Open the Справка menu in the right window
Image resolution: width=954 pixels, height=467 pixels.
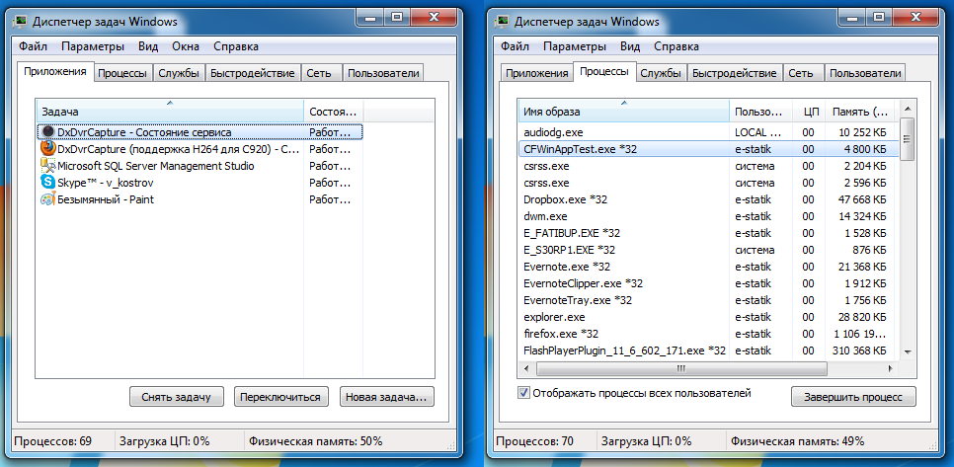point(676,46)
